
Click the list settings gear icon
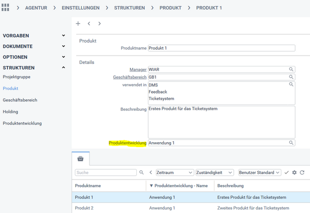click(x=294, y=173)
